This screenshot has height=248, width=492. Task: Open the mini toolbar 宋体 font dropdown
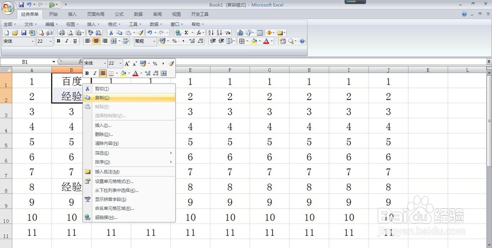click(105, 63)
